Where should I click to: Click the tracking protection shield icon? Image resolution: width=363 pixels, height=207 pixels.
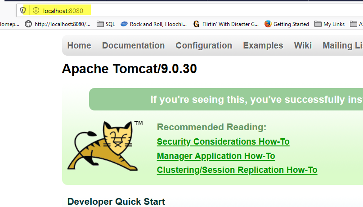pyautogui.click(x=22, y=10)
